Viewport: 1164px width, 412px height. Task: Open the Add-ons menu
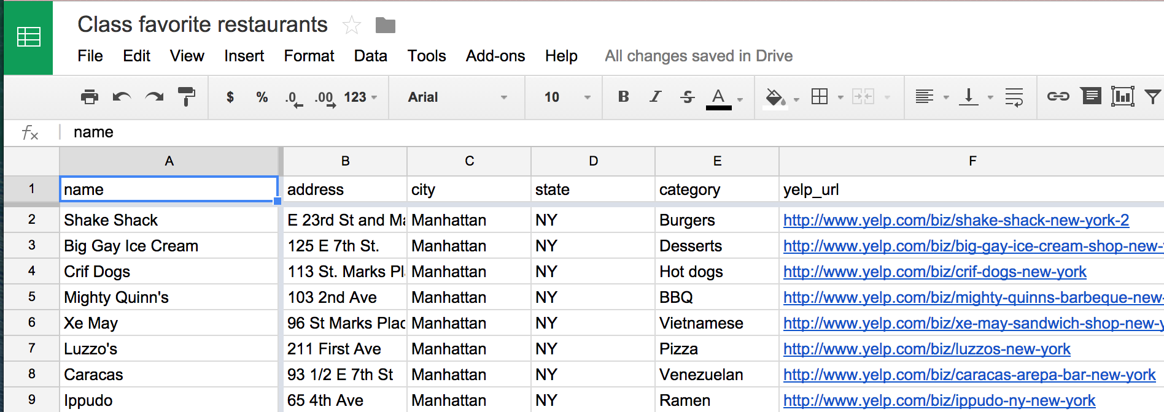pos(495,56)
